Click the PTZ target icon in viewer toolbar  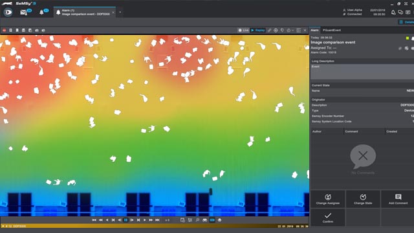click(276, 30)
